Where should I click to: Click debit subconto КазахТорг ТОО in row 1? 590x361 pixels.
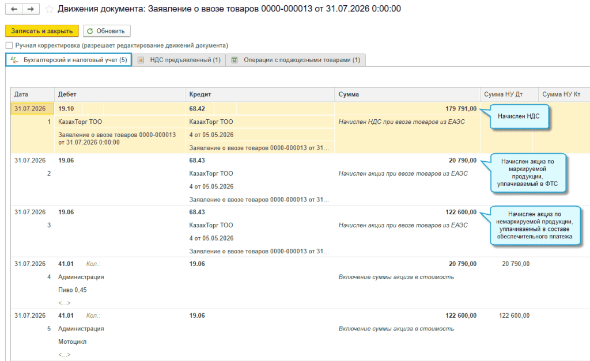80,122
